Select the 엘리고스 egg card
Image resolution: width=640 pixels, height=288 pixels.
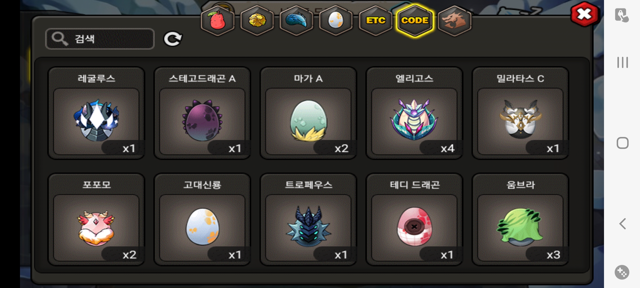coord(414,113)
